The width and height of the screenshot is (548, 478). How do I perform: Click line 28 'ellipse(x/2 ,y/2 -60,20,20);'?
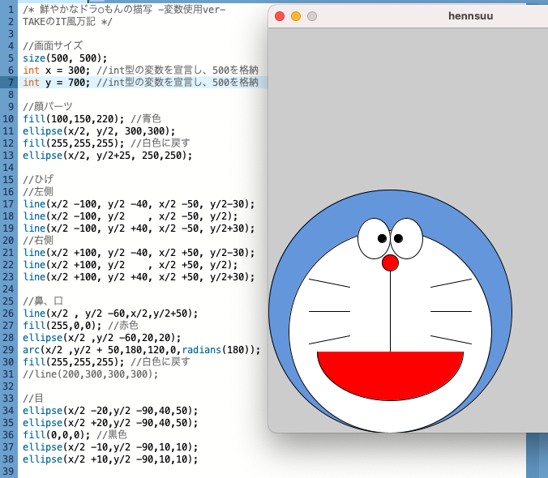click(101, 338)
